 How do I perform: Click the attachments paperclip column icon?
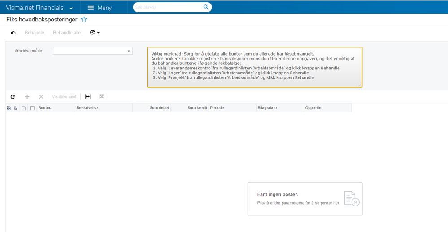(x=15, y=108)
